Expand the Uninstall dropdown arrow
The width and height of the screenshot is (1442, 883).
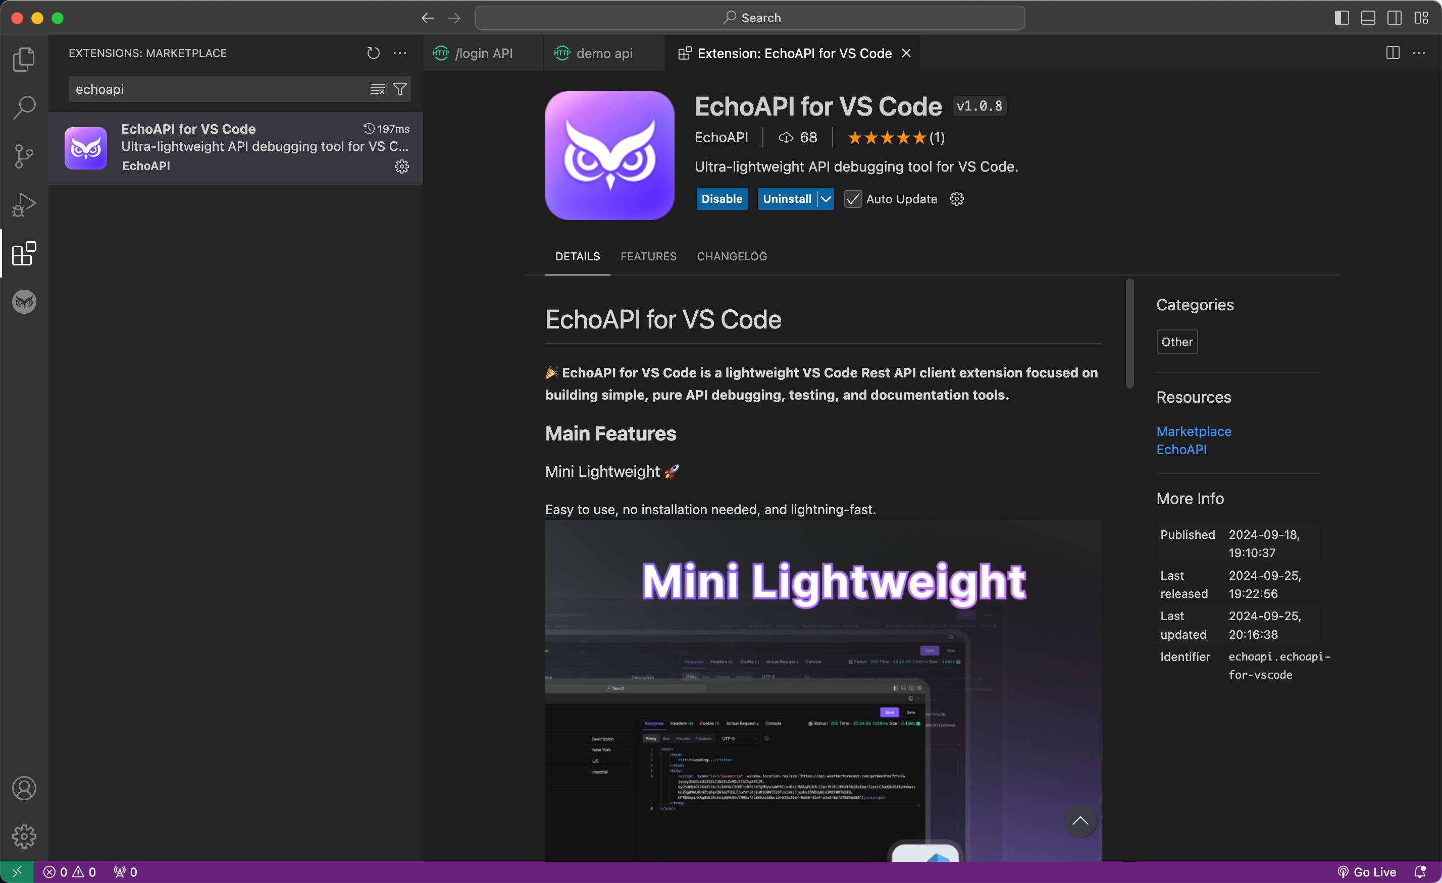[826, 199]
